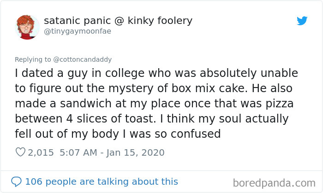This screenshot has height=193, width=323.
Task: Open the red-haired profile avatar
Action: pyautogui.click(x=27, y=26)
